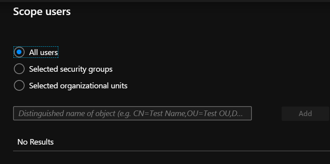This screenshot has width=330, height=164.
Task: Choose the Selected security groups radio option
Action: coord(19,69)
